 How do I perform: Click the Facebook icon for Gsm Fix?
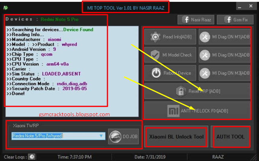(228, 20)
